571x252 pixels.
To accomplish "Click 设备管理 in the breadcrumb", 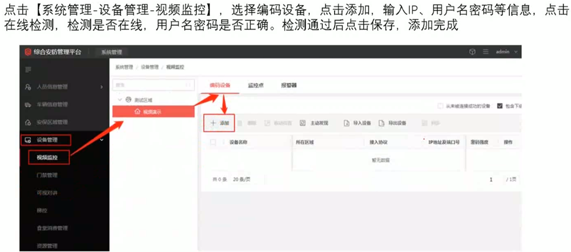I will click(148, 67).
